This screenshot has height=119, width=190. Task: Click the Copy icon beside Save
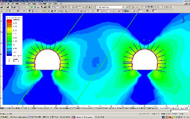pos(12,7)
